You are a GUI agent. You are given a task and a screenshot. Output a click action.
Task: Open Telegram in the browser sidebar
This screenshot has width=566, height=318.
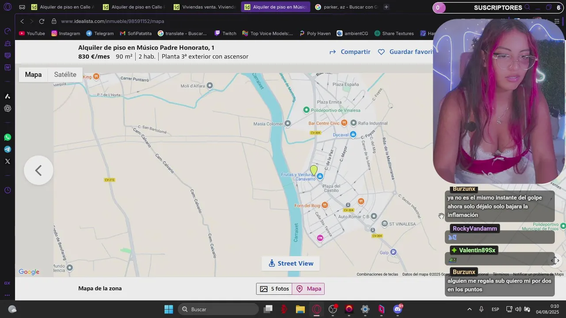tap(8, 149)
